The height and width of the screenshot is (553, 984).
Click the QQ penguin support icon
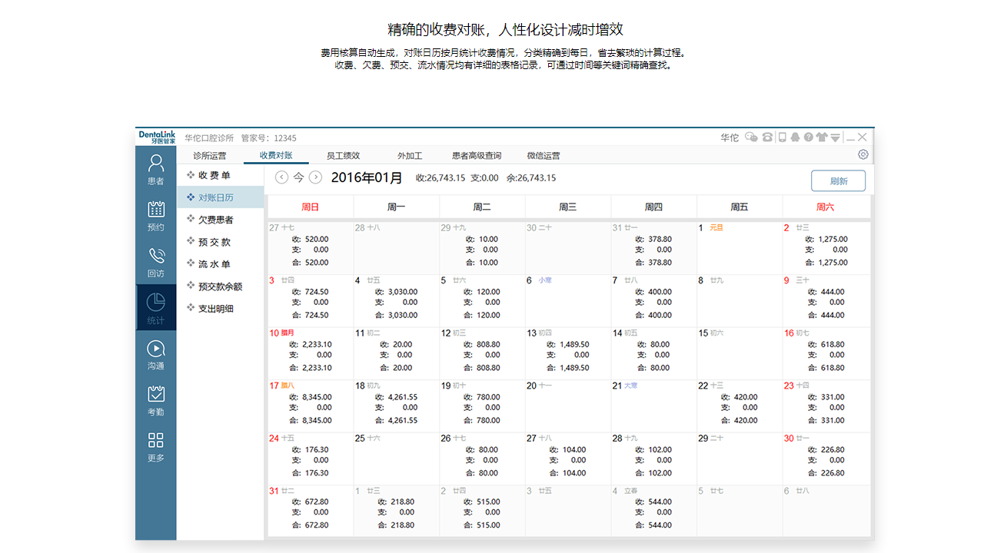click(x=795, y=137)
